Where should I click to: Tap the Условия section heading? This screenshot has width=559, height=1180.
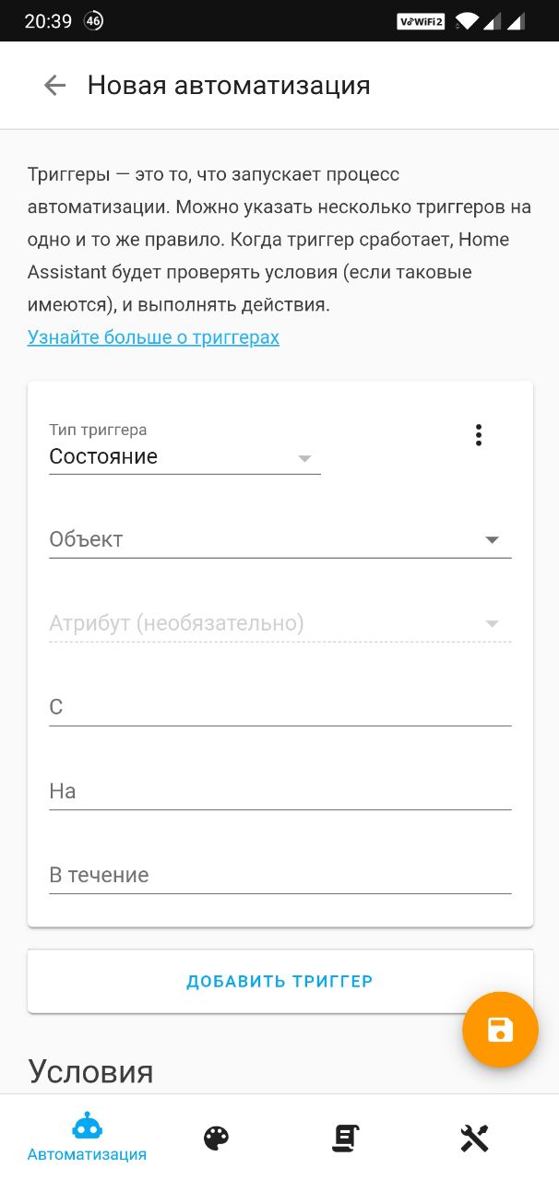point(90,1071)
